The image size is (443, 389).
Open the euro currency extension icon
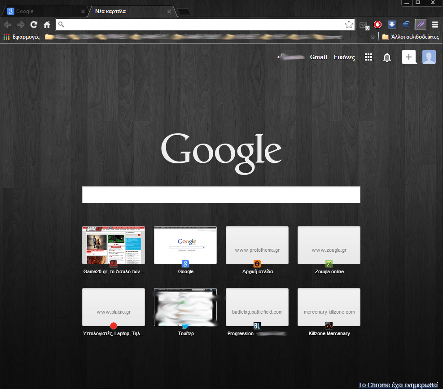[406, 24]
